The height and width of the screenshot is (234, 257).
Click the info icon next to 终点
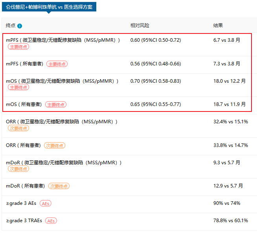(x=20, y=26)
